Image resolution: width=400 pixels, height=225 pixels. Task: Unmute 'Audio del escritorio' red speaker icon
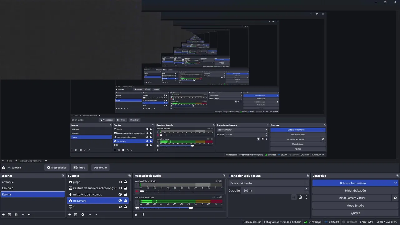click(137, 191)
